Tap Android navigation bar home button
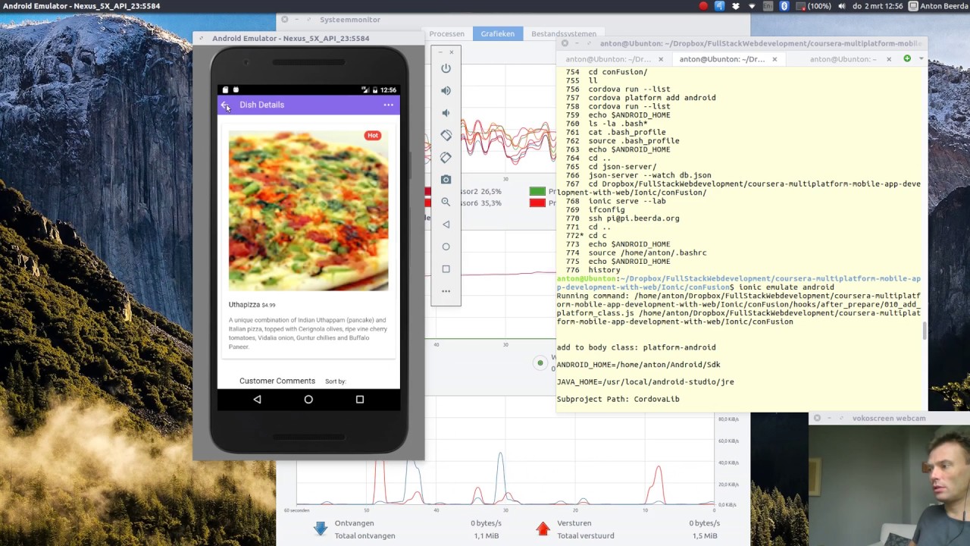Viewport: 970px width, 546px height. click(x=308, y=400)
